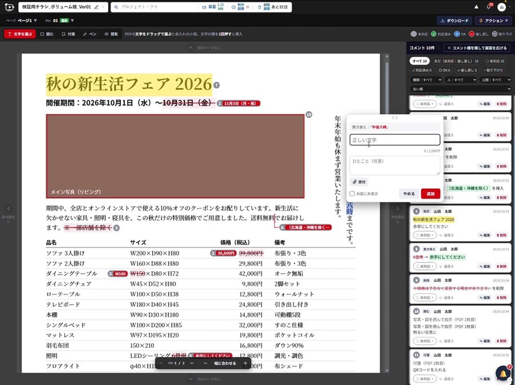Zoom out with the minus icon in PDF bar
Image resolution: width=515 pixels, height=385 pixels.
205,363
